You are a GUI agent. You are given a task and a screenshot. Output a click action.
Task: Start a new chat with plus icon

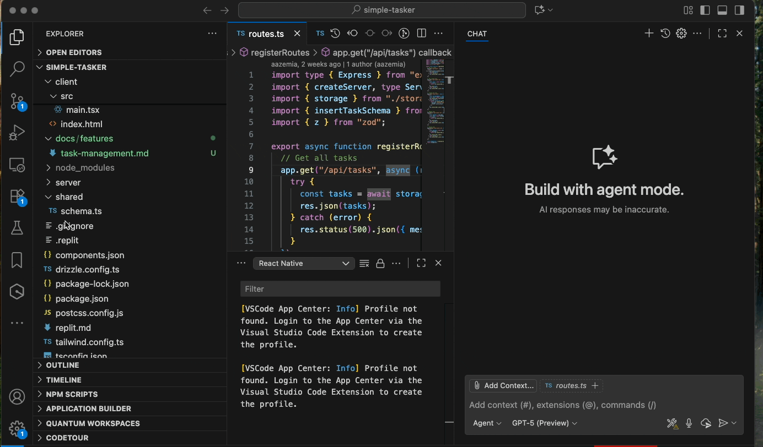(649, 34)
